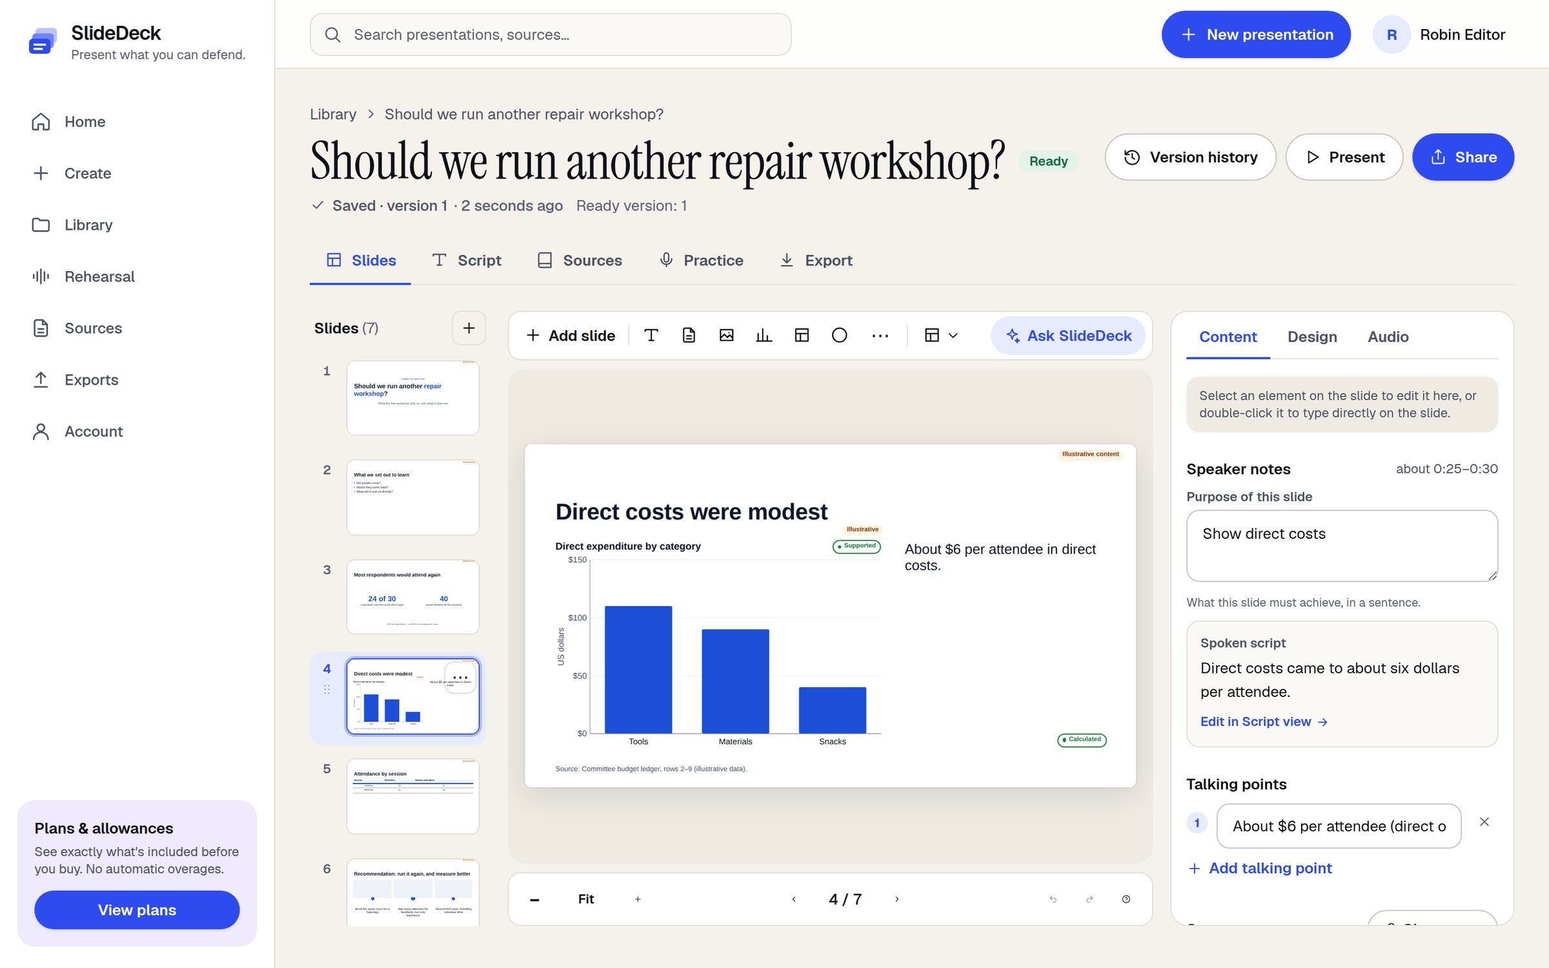Open the slide layout dropdown
The image size is (1549, 968).
click(940, 336)
